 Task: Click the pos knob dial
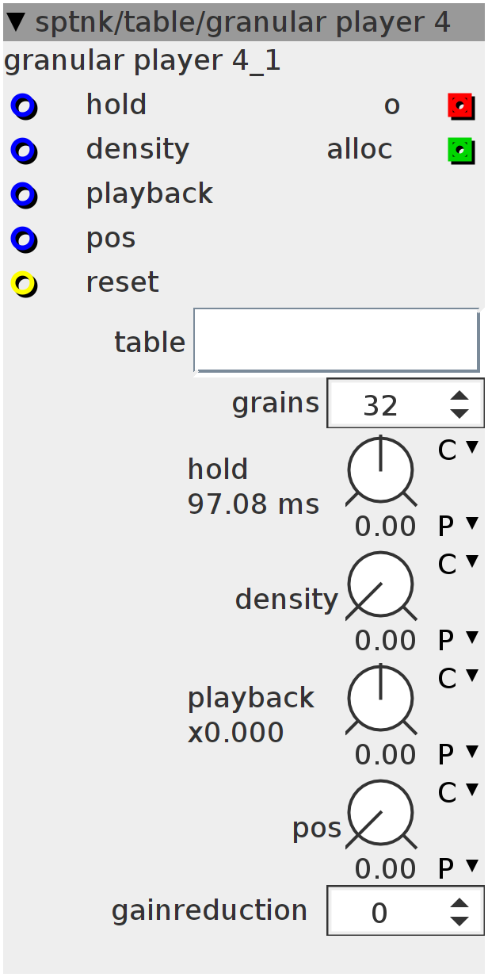[380, 813]
